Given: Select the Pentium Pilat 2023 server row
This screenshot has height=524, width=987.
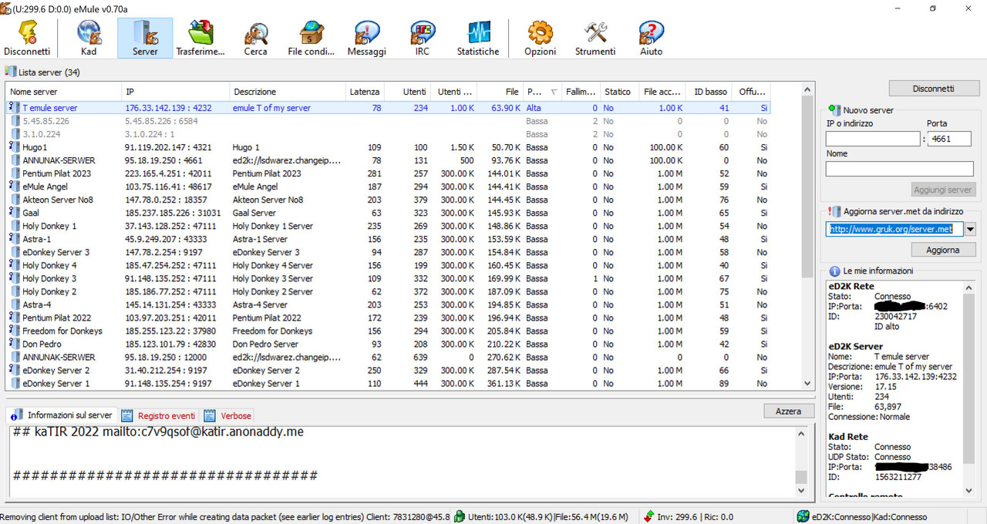Looking at the screenshot, I should tap(388, 173).
